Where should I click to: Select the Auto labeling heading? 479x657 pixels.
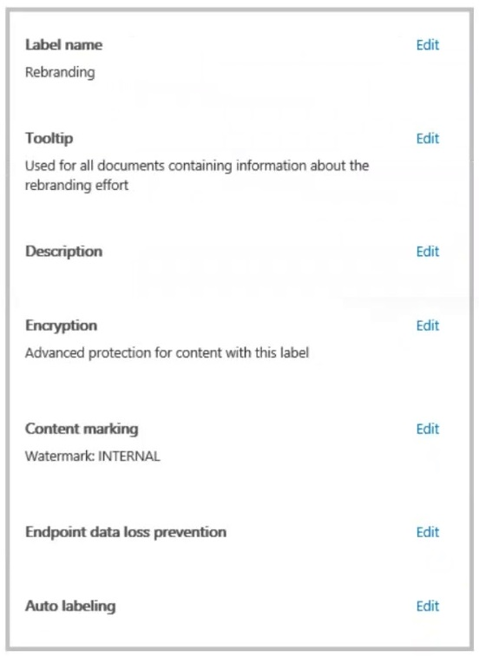coord(70,607)
